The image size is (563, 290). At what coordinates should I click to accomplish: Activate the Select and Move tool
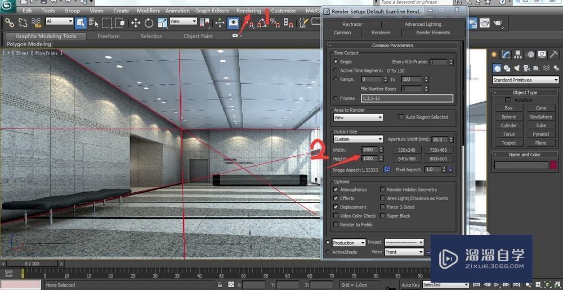click(x=135, y=23)
